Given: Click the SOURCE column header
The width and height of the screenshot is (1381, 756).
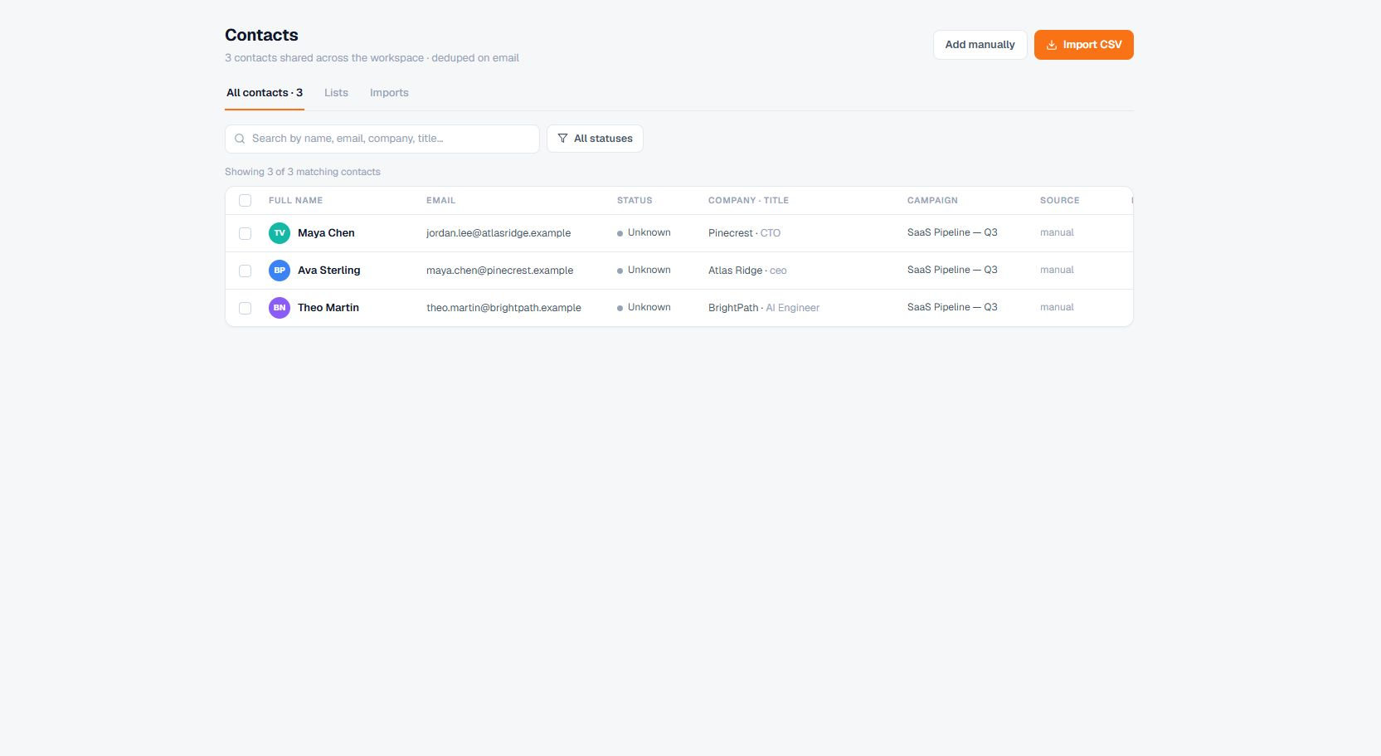Looking at the screenshot, I should 1059,200.
